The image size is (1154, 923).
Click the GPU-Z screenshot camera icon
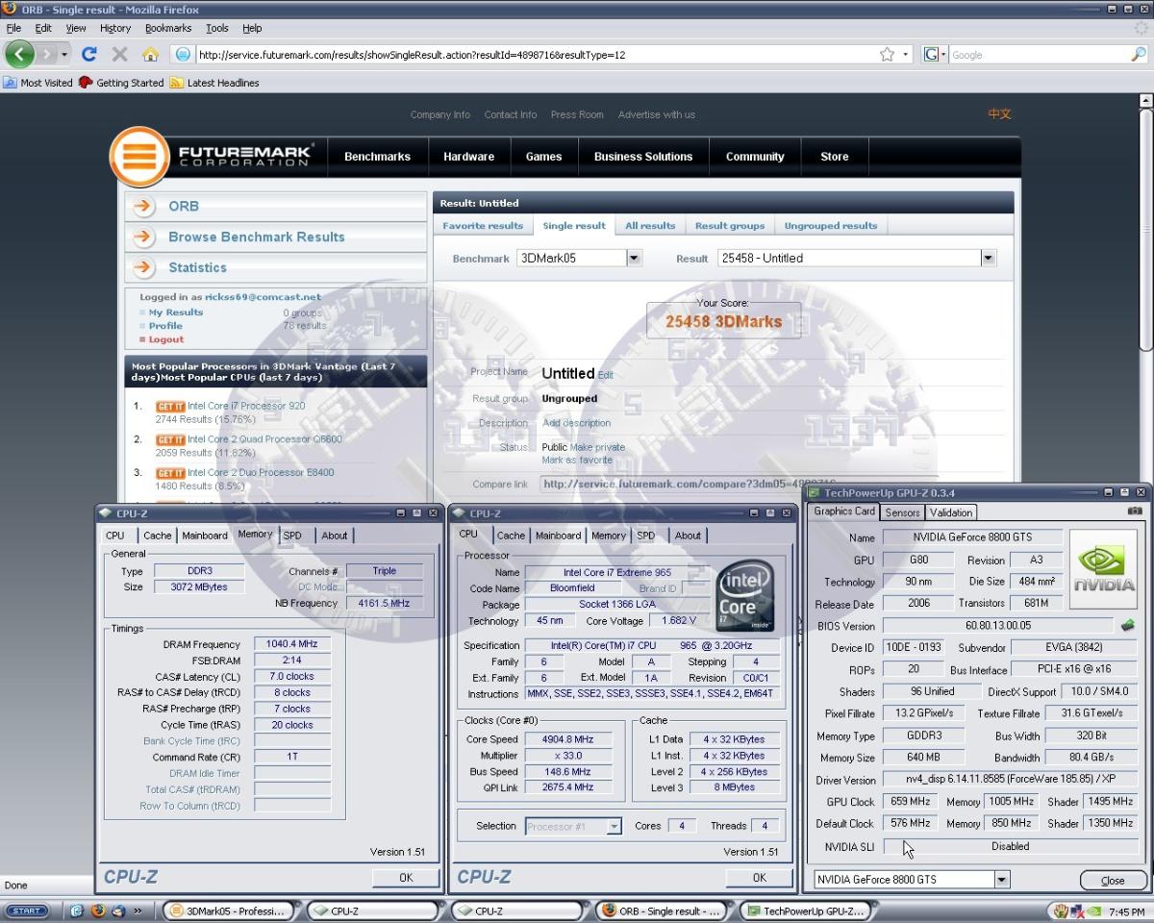tap(1135, 511)
